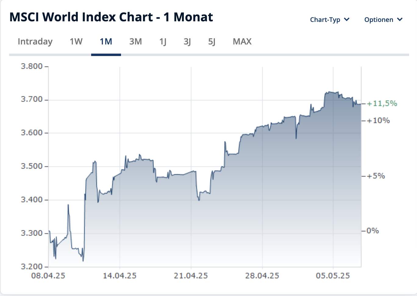Image resolution: width=417 pixels, height=296 pixels.
Task: Click the green +11,5% performance label
Action: tap(382, 104)
